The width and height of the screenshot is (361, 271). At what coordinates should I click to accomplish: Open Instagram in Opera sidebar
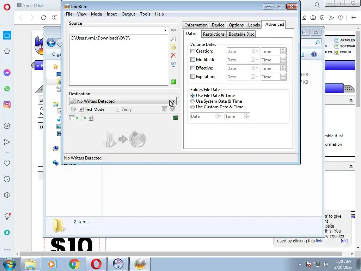(7, 104)
